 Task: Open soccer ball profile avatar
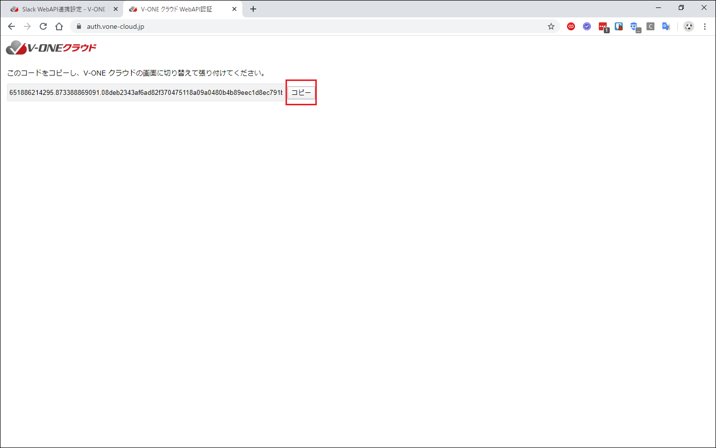pyautogui.click(x=688, y=26)
